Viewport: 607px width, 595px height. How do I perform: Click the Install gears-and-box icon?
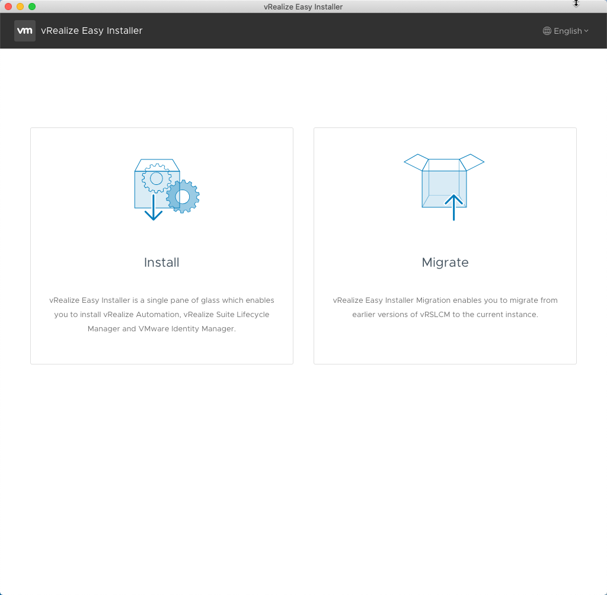tap(167, 189)
